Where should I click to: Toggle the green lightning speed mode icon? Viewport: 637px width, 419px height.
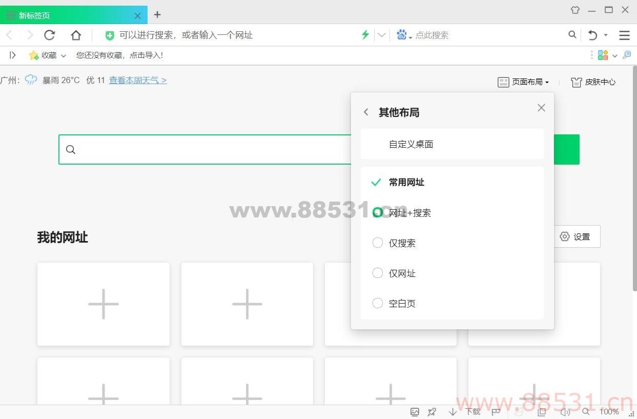pos(365,35)
